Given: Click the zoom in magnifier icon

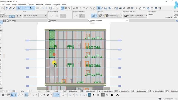Looking at the screenshot, I should (11, 91).
